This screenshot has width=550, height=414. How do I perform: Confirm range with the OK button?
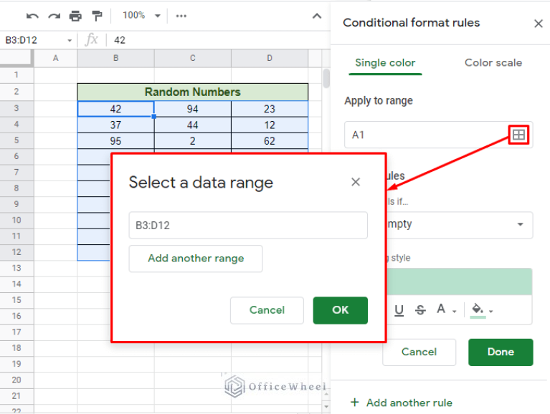[x=340, y=310]
